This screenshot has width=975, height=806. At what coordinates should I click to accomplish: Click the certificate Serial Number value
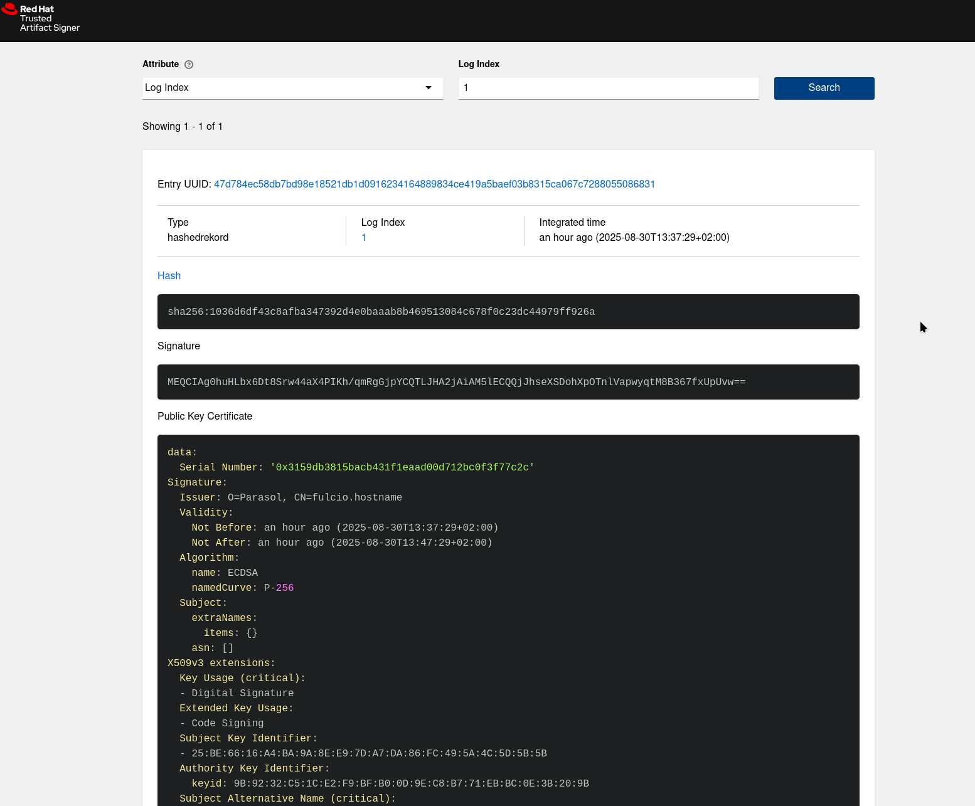tap(402, 467)
